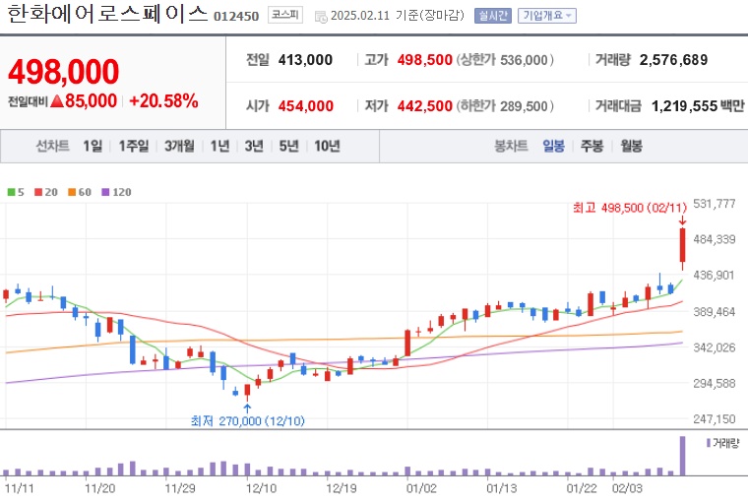Click the 봉차트 label
The width and height of the screenshot is (748, 502).
tap(511, 146)
